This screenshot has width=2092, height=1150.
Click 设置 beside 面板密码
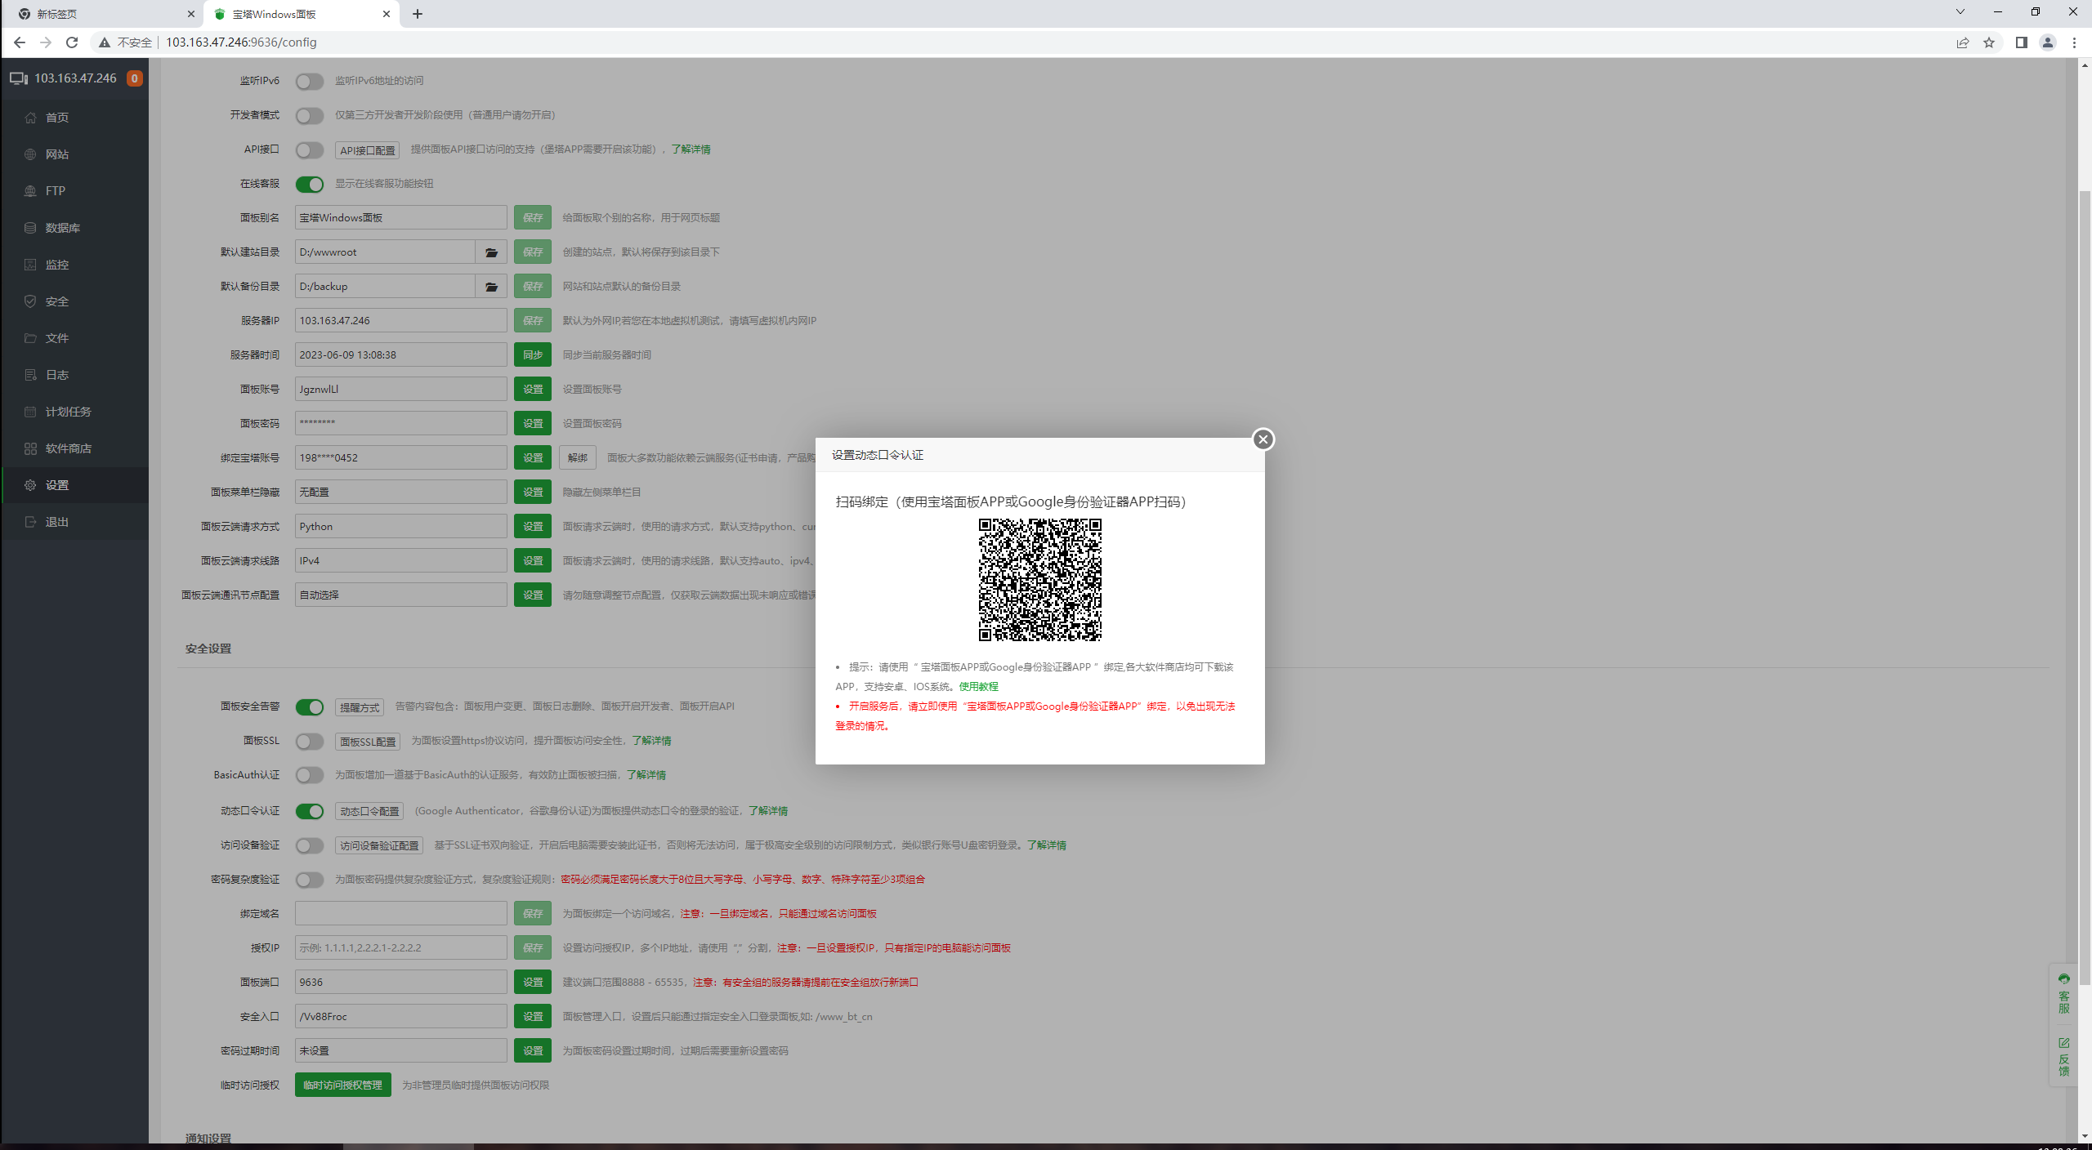(x=533, y=424)
